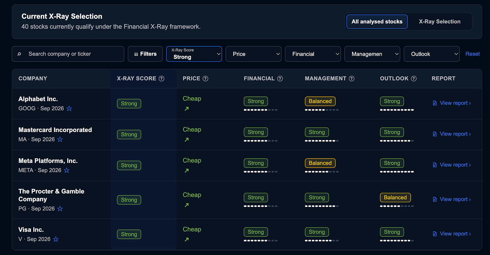Click Mastercard's Strong X-Ray score badge

[129, 134]
